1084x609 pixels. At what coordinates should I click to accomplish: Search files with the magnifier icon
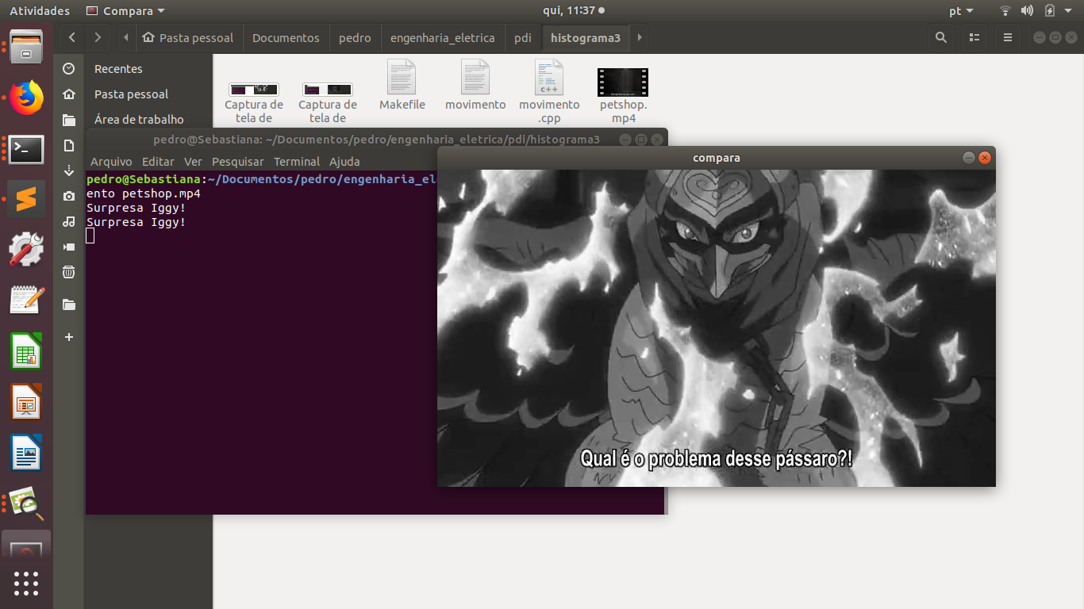941,37
